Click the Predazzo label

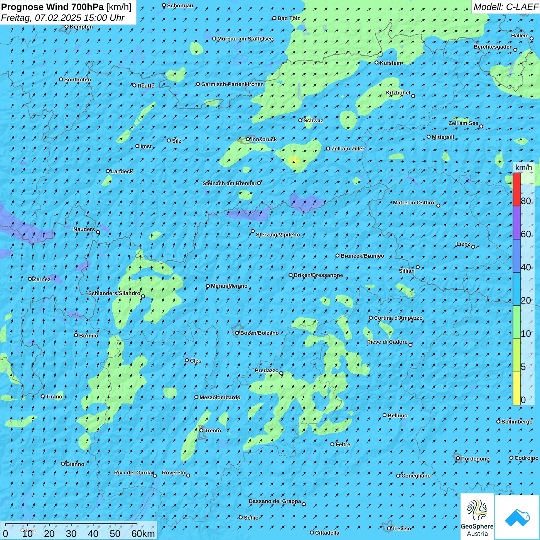click(x=267, y=370)
